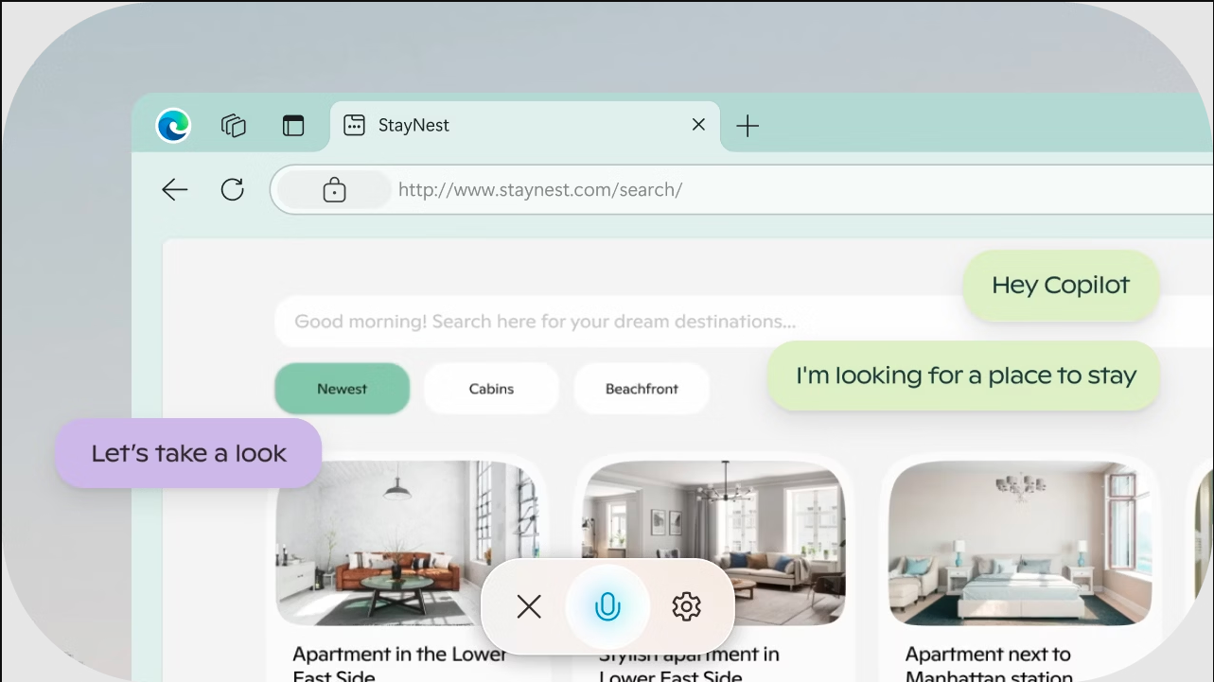This screenshot has width=1214, height=682.
Task: Open Copilot voice settings gear
Action: pyautogui.click(x=686, y=606)
